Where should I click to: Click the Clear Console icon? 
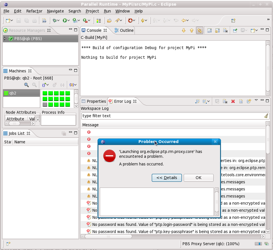click(x=225, y=31)
